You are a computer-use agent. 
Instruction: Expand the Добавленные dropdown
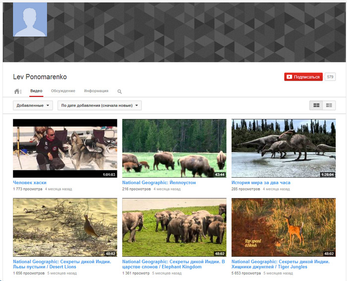[33, 105]
